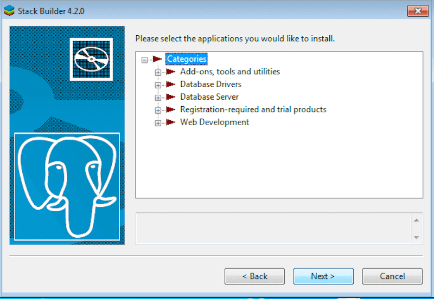Expand the Add-ons, tools and utilities node
Screen dimensions: 434x299
158,72
